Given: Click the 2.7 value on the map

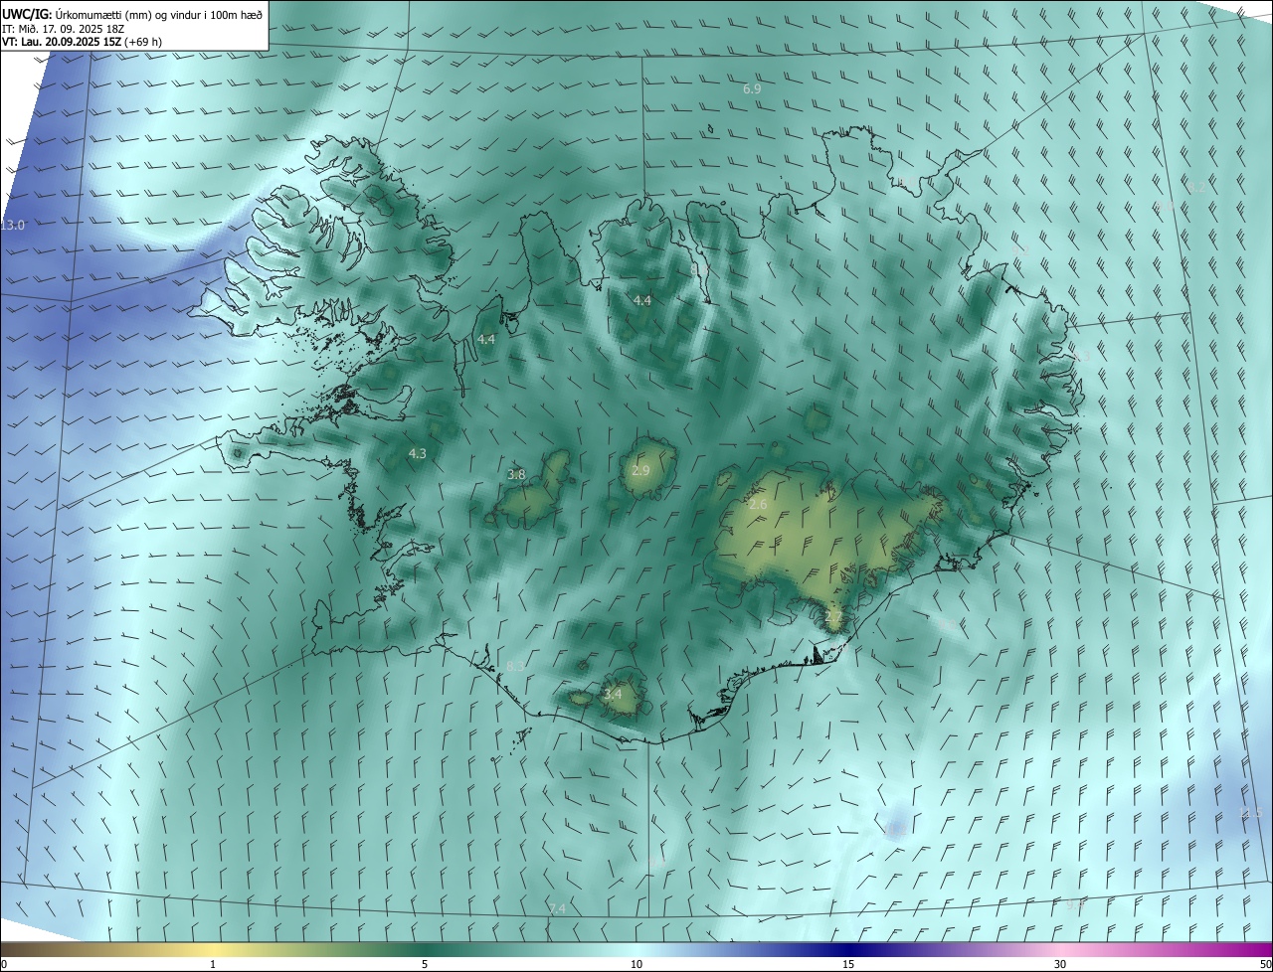Looking at the screenshot, I should click(833, 617).
